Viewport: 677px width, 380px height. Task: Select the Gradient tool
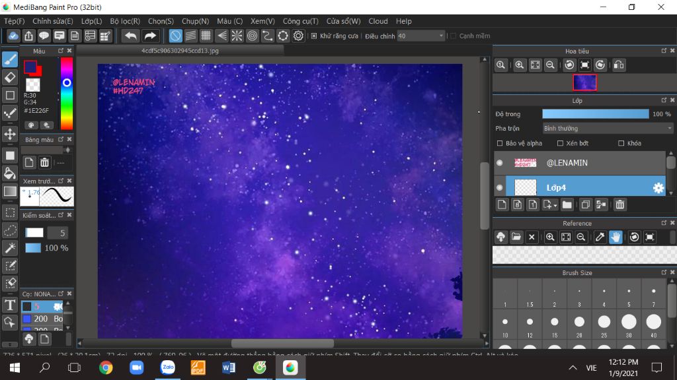[10, 191]
